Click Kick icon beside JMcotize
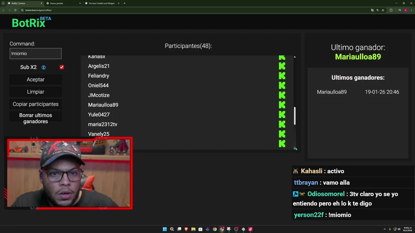Image resolution: width=415 pixels, height=233 pixels. [282, 95]
